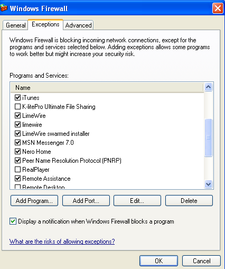Click the Name column header

pos(107,88)
